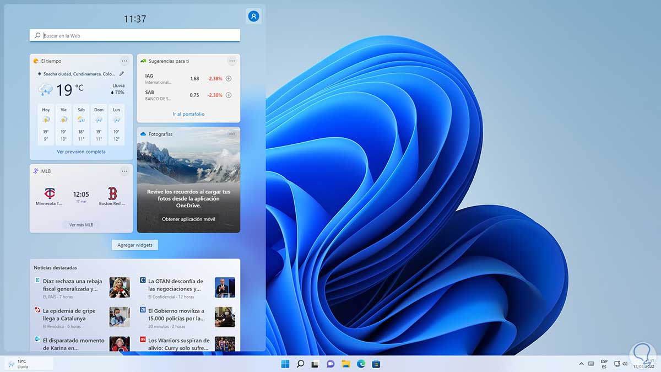
Task: Click the El Confidencial source icon
Action: coord(143,281)
